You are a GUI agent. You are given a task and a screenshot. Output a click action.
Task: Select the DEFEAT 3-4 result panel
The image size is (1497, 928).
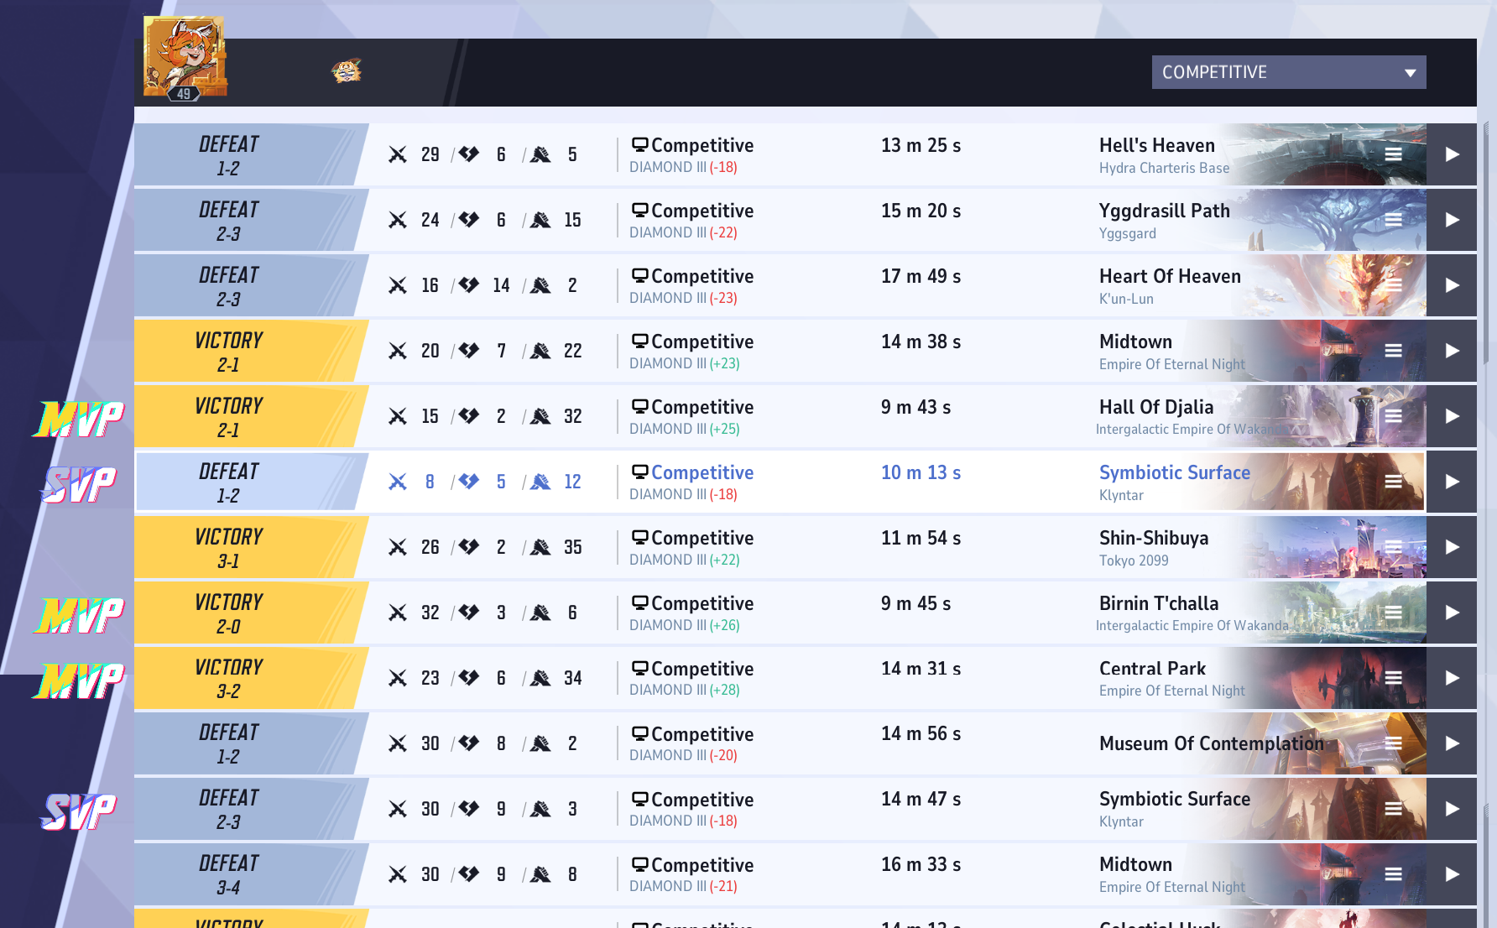[250, 874]
